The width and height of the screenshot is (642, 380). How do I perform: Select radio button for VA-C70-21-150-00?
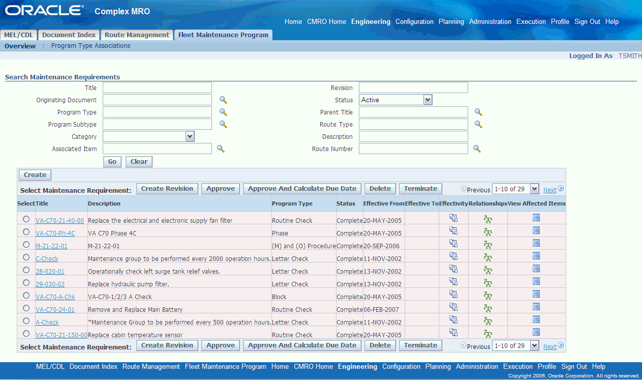tap(26, 333)
